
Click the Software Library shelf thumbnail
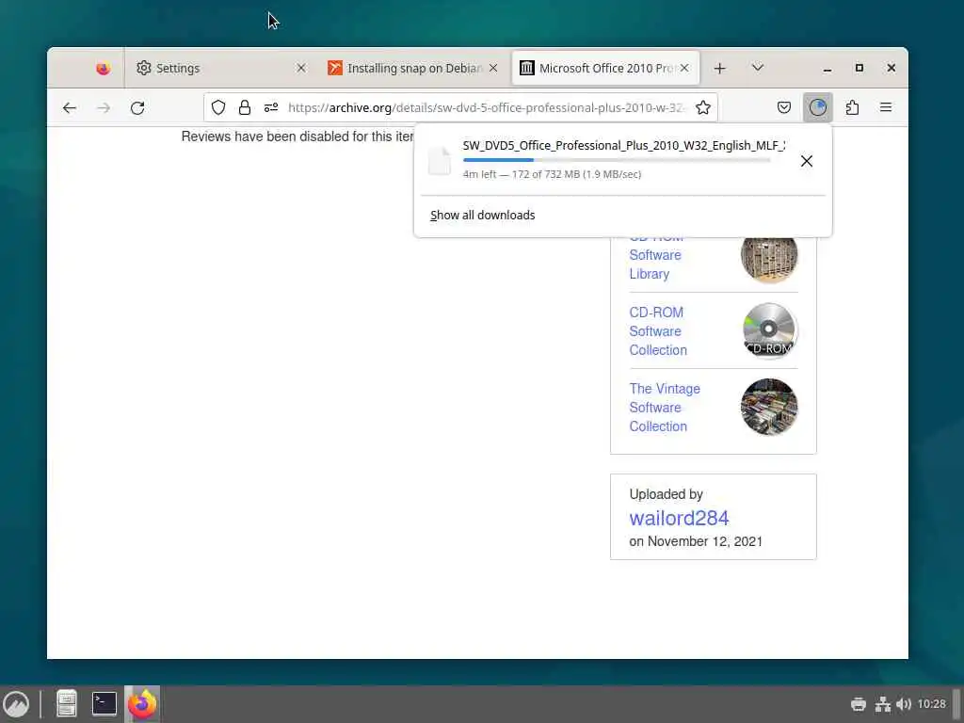pyautogui.click(x=769, y=257)
